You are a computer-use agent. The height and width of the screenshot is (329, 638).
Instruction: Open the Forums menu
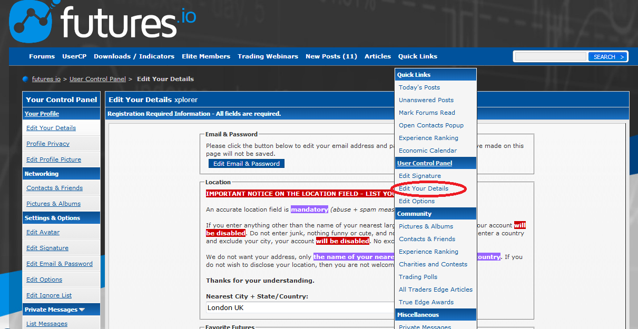[x=42, y=56]
